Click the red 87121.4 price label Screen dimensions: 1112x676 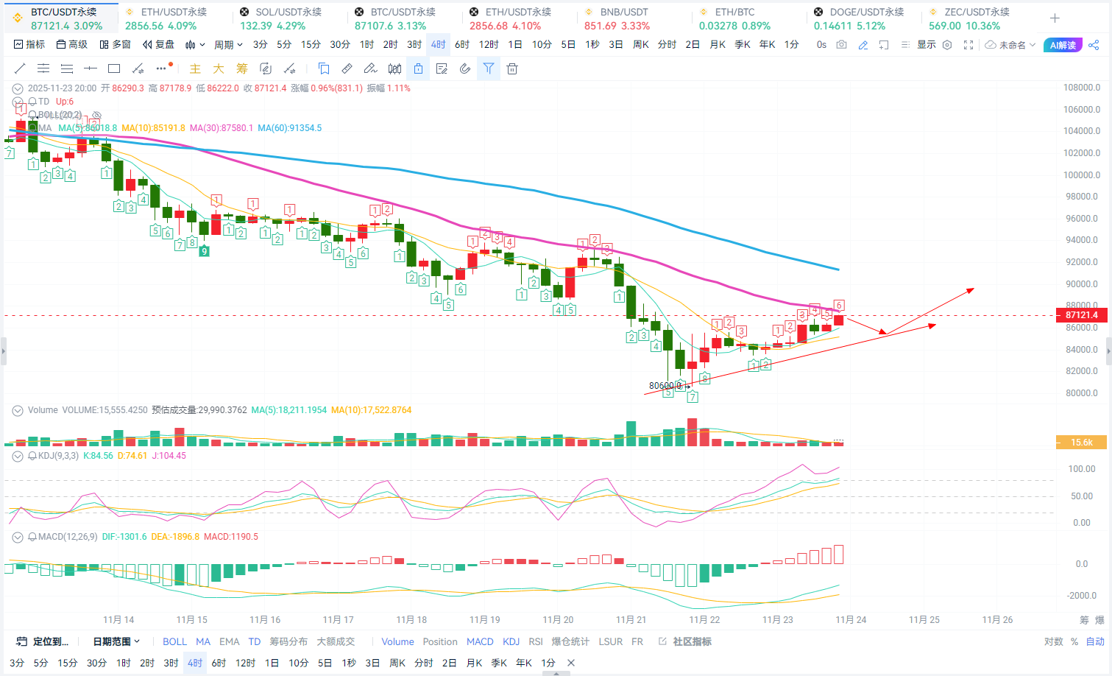(x=1080, y=315)
